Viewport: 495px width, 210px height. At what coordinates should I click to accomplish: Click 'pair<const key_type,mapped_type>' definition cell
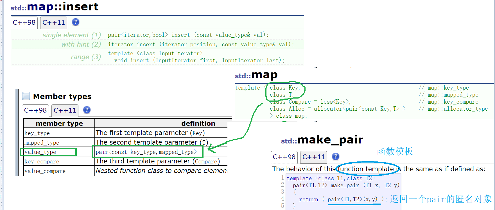(x=161, y=152)
